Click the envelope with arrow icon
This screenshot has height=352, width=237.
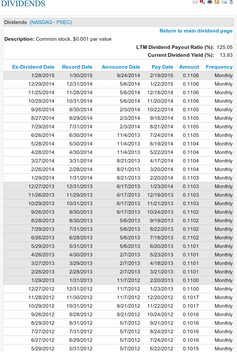pyautogui.click(x=224, y=2)
